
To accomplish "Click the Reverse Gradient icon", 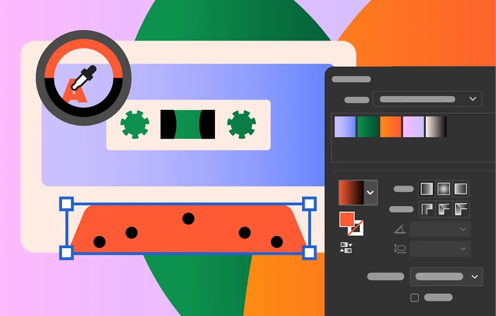I will 346,248.
